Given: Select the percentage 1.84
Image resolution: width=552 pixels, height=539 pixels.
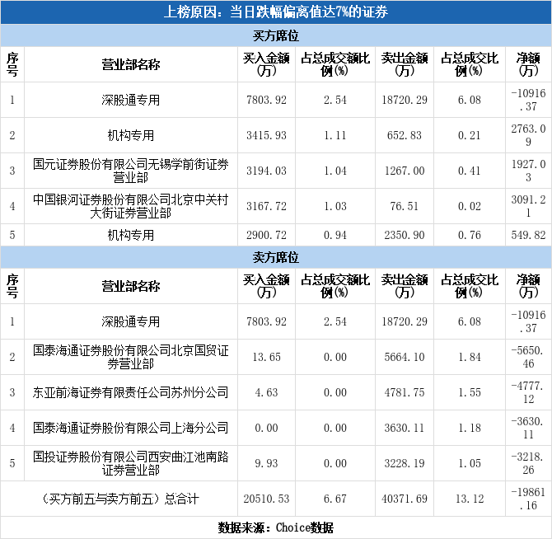Looking at the screenshot, I should click(x=469, y=358).
